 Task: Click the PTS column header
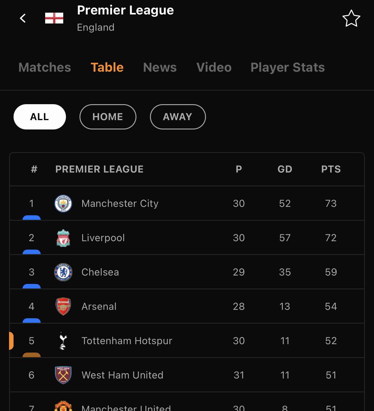[331, 169]
